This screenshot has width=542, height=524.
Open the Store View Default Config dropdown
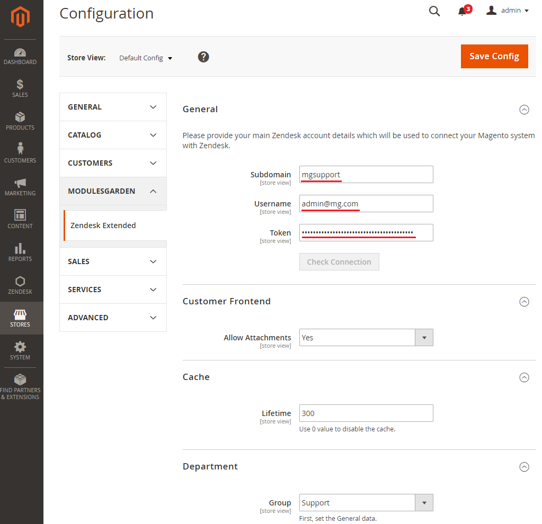coord(146,58)
